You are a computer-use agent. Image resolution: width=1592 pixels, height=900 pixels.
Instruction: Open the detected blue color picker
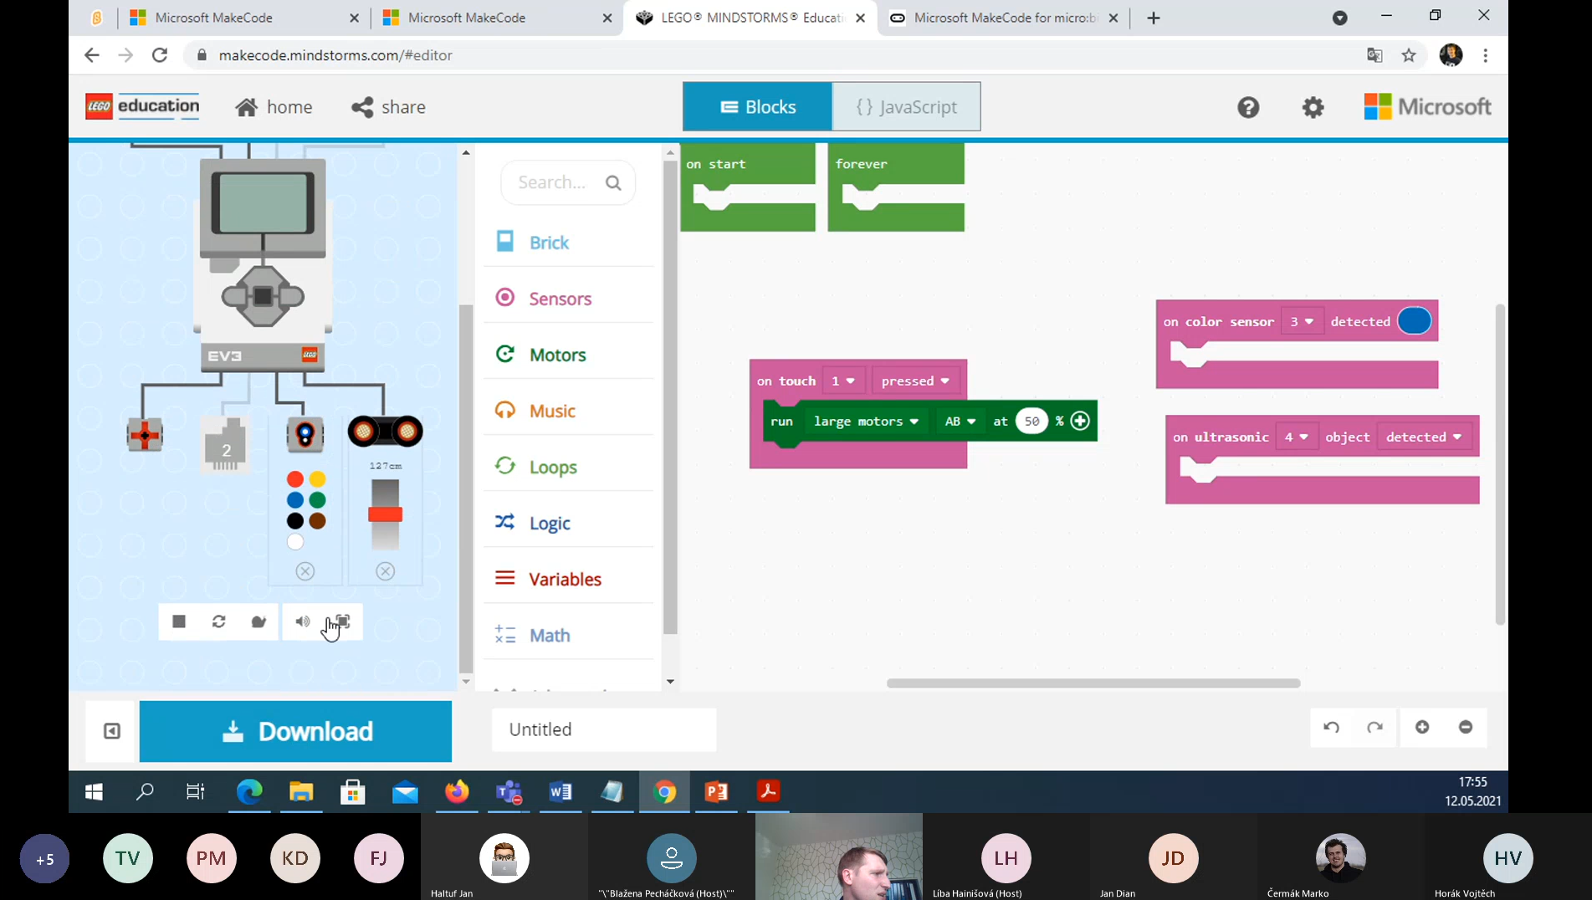[1415, 321]
